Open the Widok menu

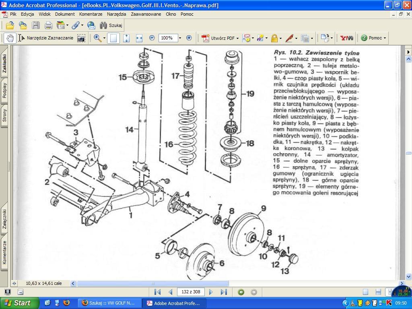44,14
